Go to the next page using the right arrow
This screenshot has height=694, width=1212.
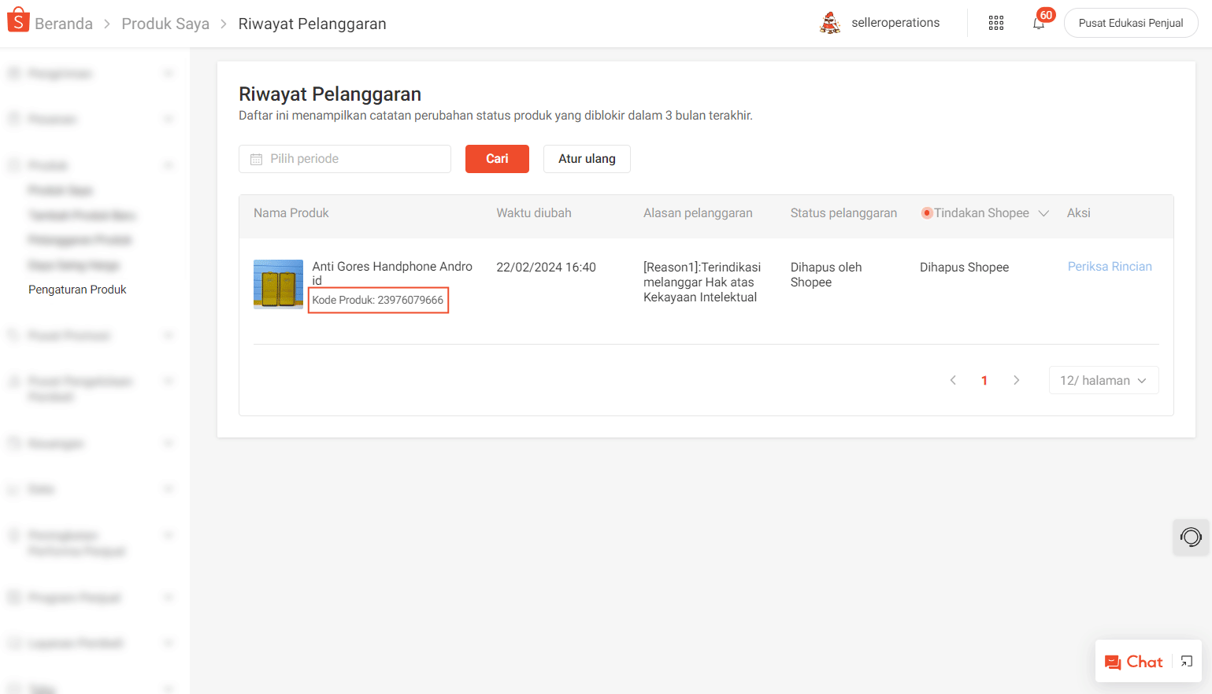tap(1016, 380)
